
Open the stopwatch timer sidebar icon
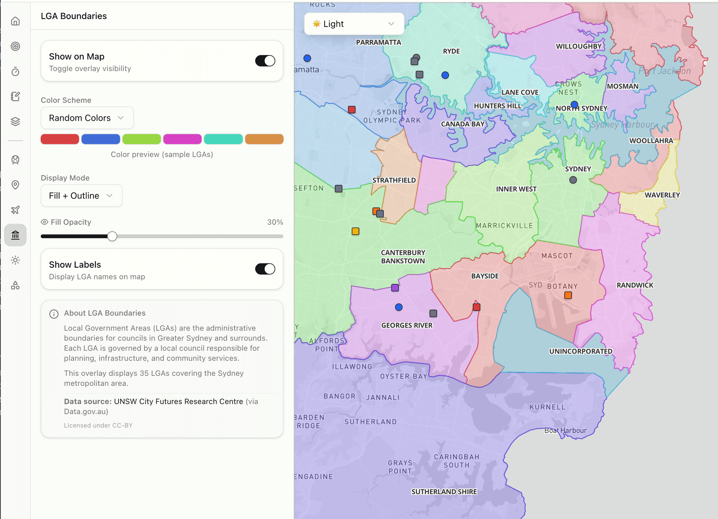click(x=15, y=71)
